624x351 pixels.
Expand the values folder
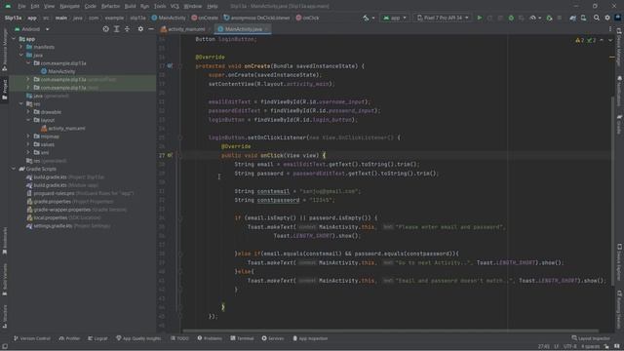(28, 144)
